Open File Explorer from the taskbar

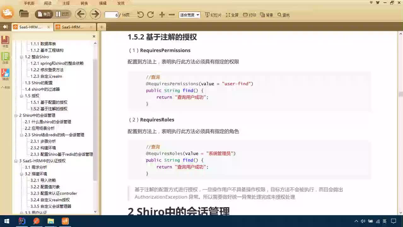(x=51, y=221)
